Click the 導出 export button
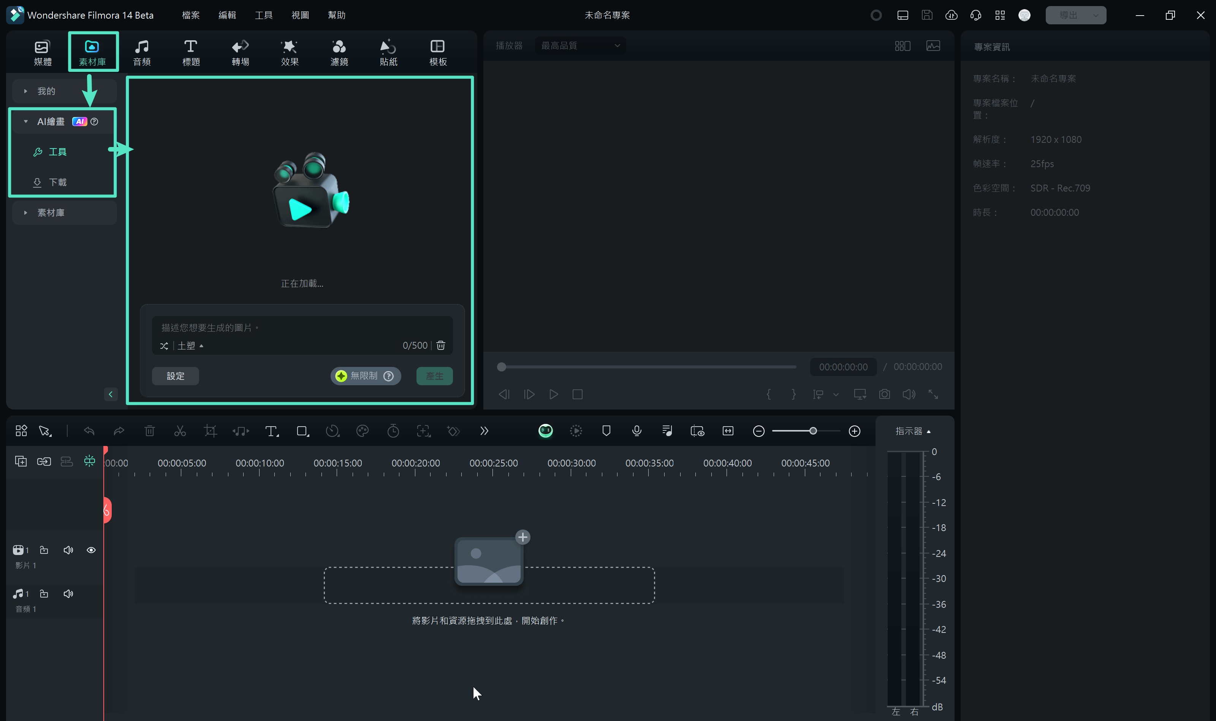The image size is (1216, 721). [x=1075, y=15]
